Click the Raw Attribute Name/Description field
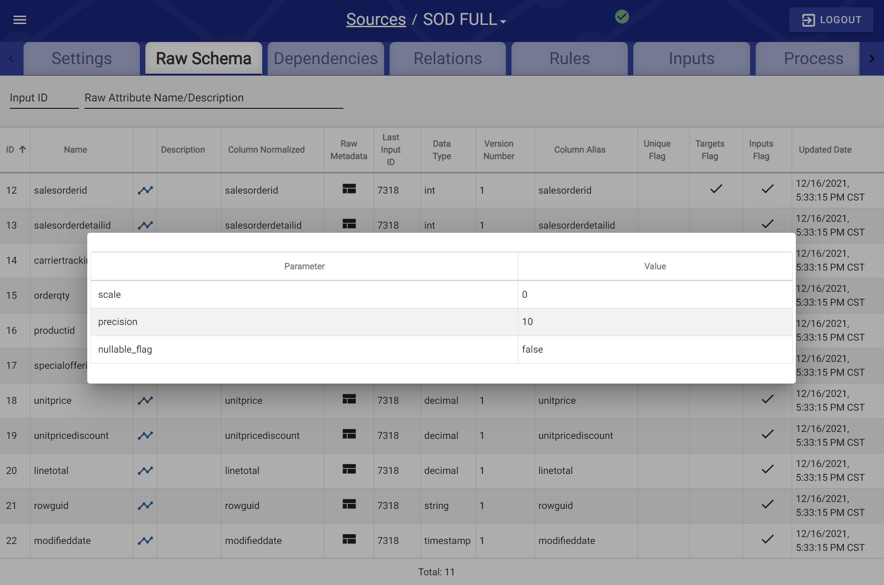Image resolution: width=884 pixels, height=585 pixels. pyautogui.click(x=213, y=98)
